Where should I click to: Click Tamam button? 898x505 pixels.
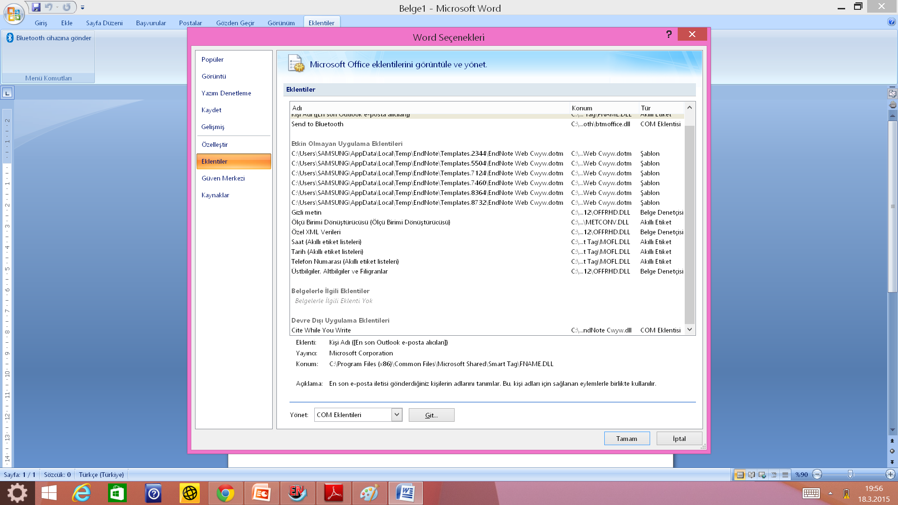point(627,439)
